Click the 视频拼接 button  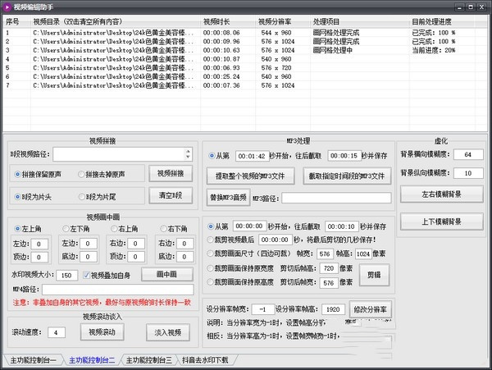pos(171,174)
